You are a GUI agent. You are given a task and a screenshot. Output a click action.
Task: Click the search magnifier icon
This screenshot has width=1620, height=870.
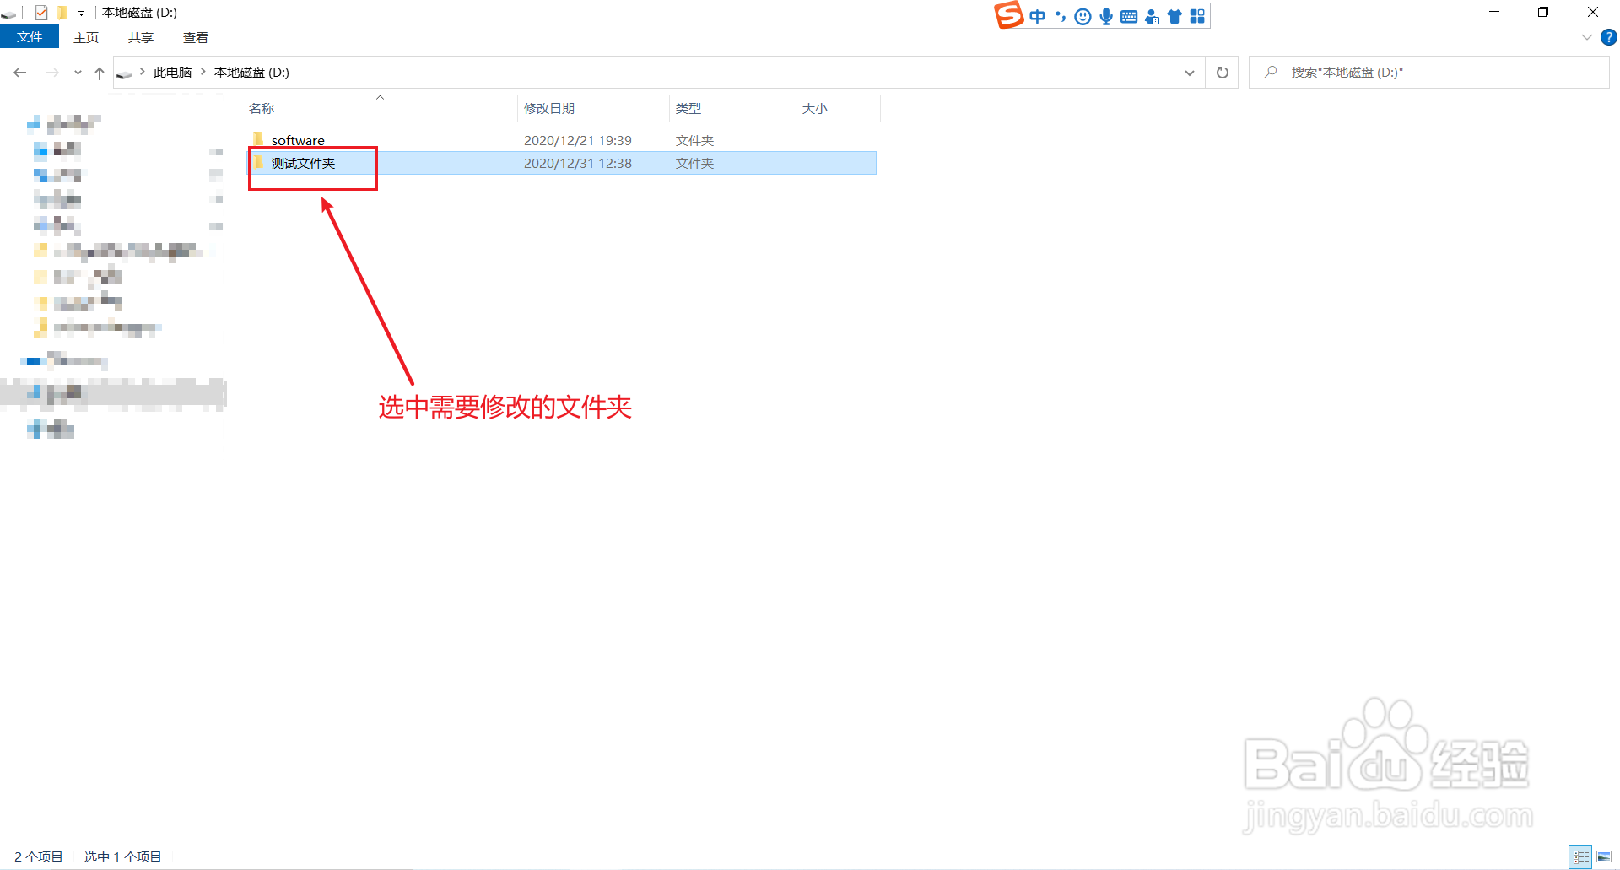pyautogui.click(x=1270, y=73)
